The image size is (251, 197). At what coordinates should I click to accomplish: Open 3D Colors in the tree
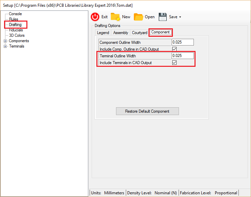[17, 35]
